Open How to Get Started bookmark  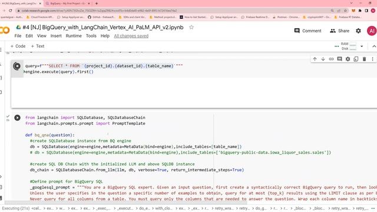pyautogui.click(x=194, y=17)
